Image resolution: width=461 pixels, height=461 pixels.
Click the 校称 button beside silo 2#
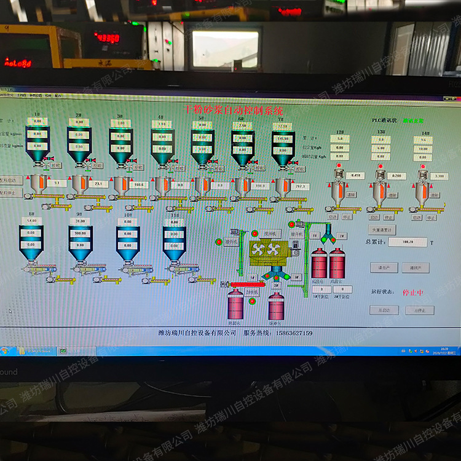coord(97,166)
